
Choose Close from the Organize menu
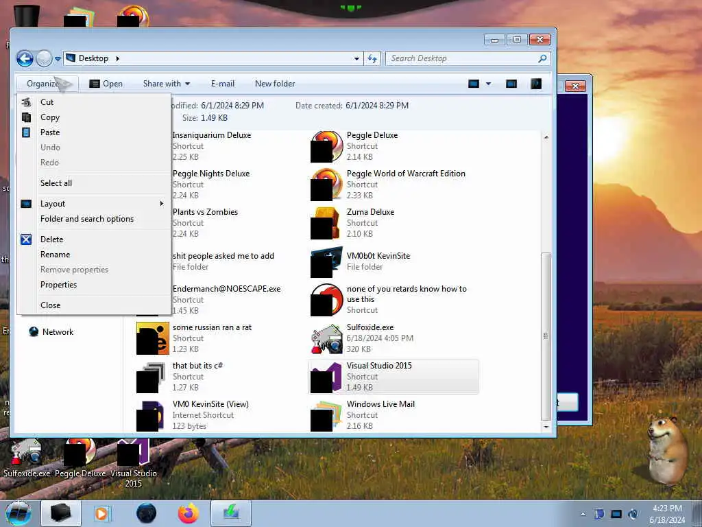tap(94, 305)
